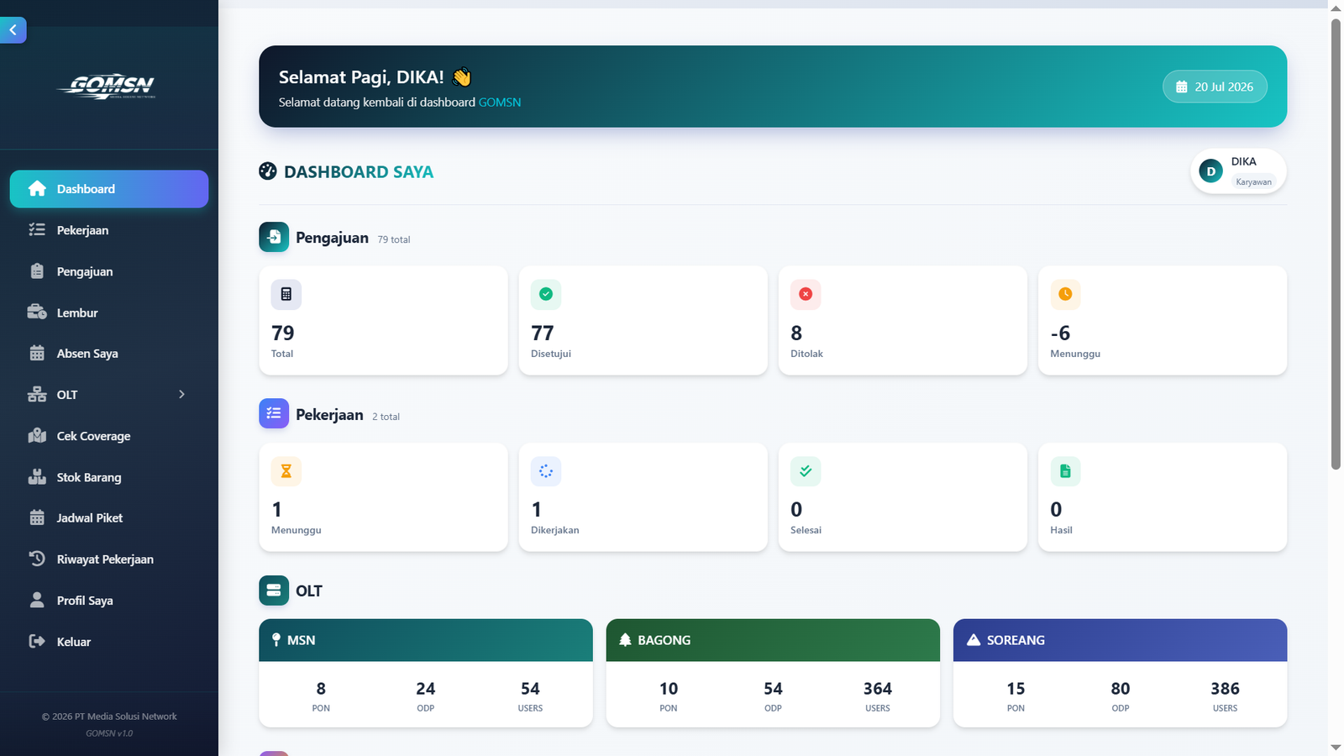Click the Riwayat Pekerjaan history icon

click(37, 559)
